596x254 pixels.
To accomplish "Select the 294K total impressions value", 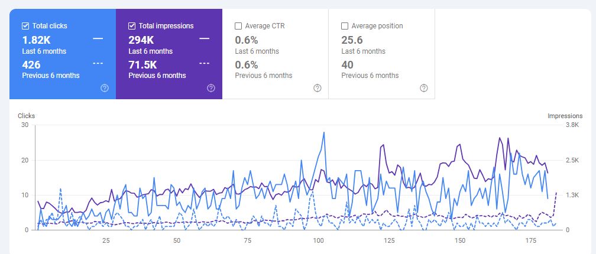I will (x=141, y=40).
